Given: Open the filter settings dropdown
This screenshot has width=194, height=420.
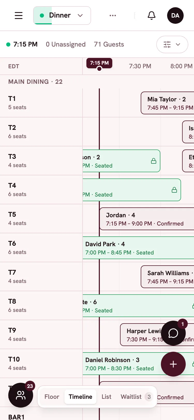Looking at the screenshot, I should coord(172,44).
